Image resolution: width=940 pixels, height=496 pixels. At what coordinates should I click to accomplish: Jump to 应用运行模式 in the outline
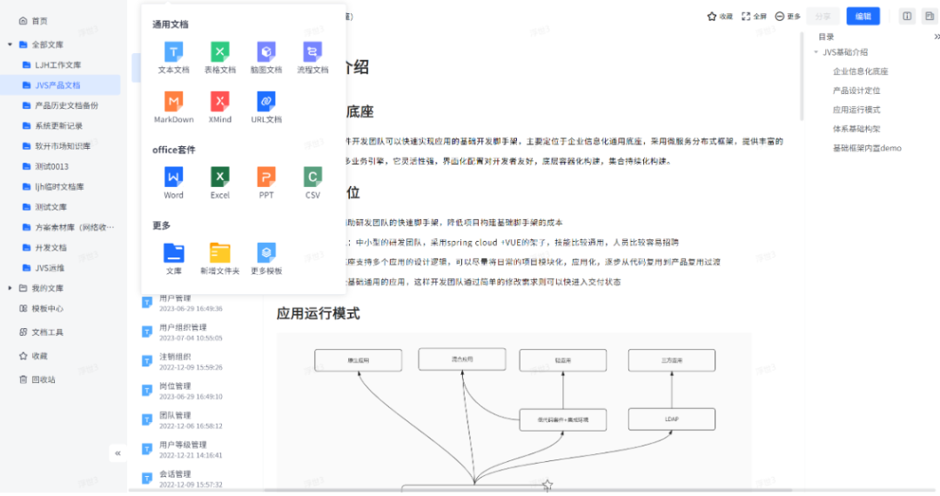point(856,110)
